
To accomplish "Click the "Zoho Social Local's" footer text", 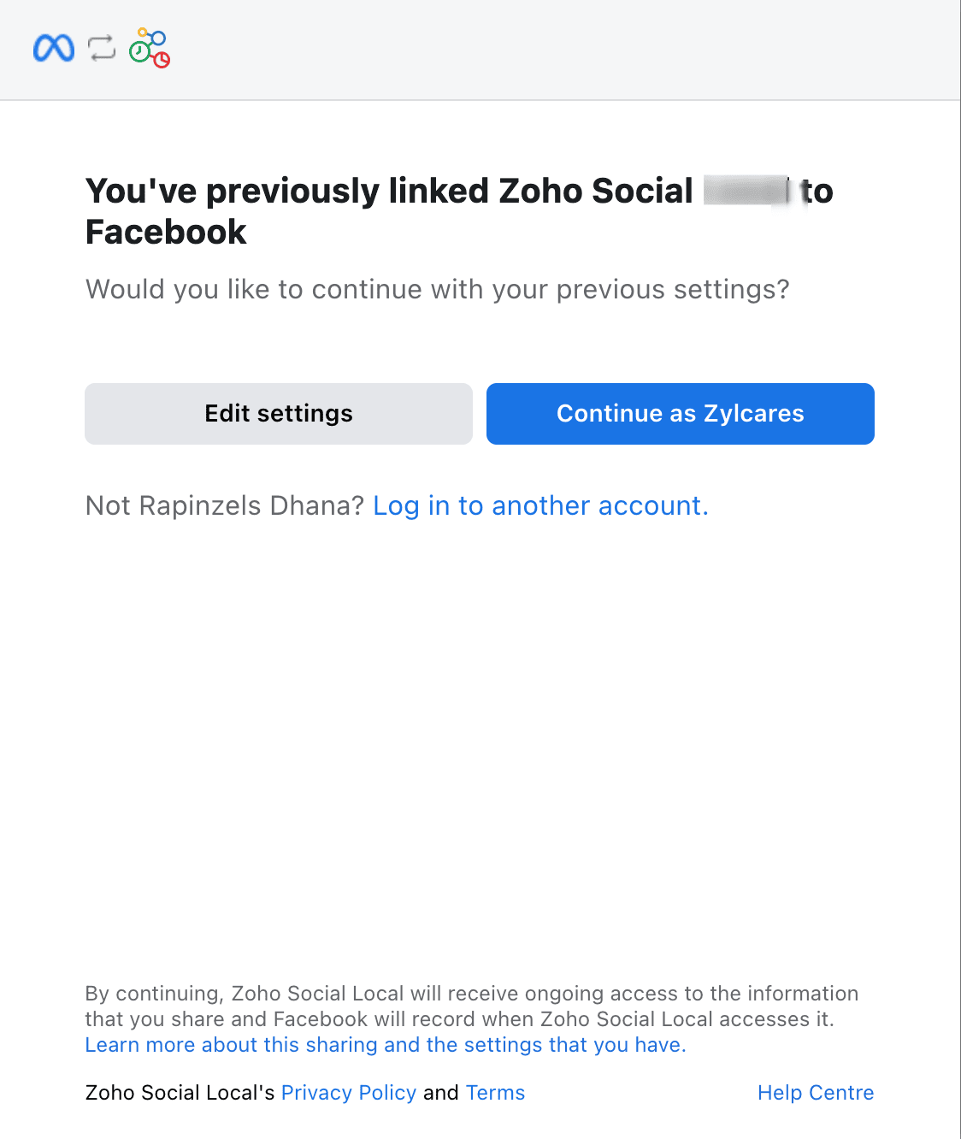I will tap(180, 1093).
